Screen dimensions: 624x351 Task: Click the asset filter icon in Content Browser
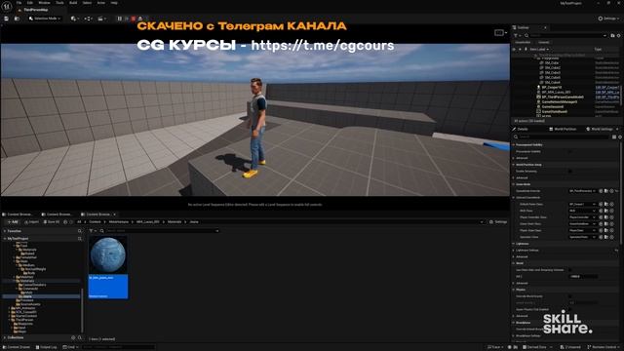(92, 231)
